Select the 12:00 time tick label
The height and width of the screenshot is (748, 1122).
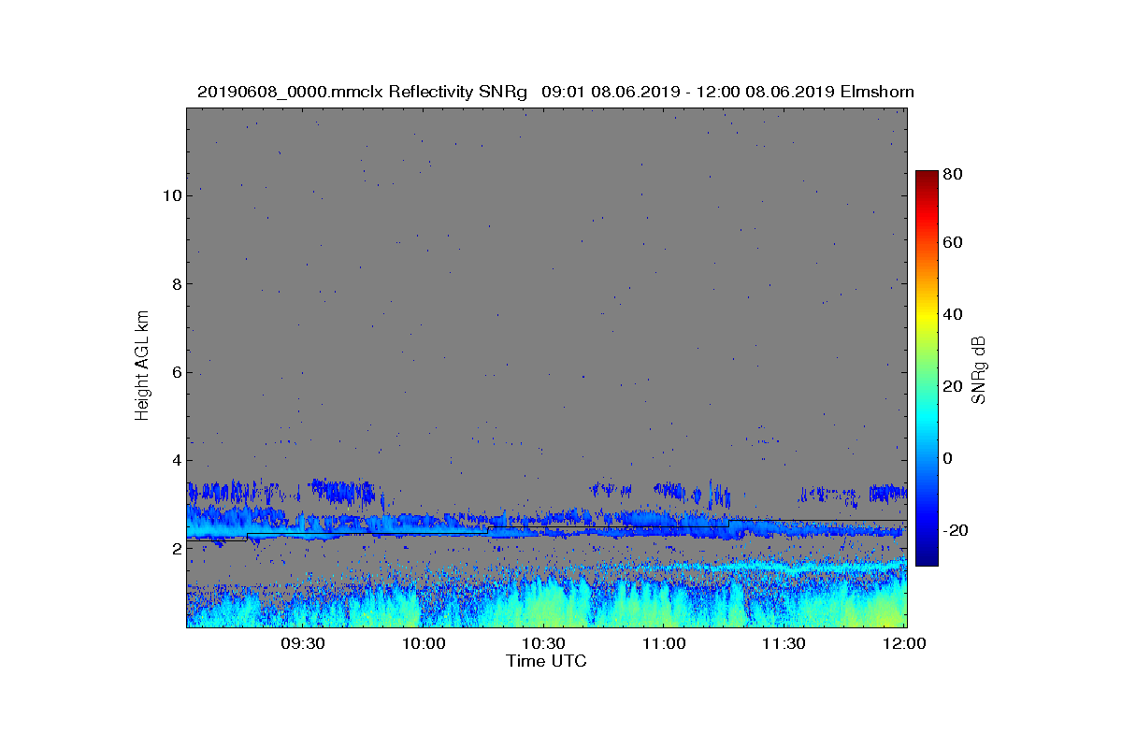point(903,644)
